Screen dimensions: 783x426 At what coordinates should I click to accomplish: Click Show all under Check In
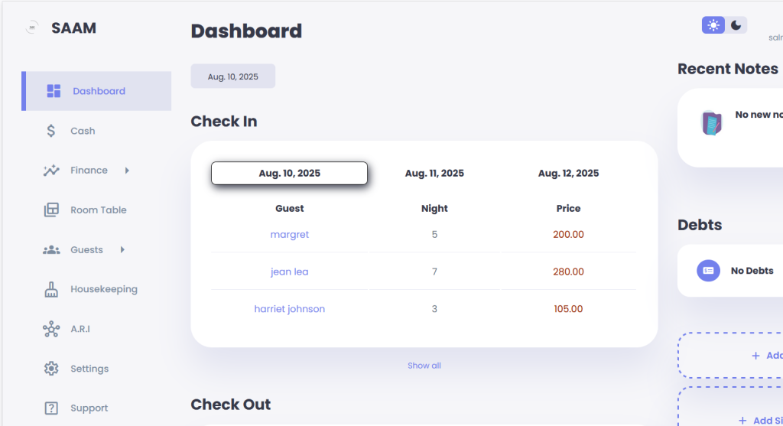pos(424,366)
